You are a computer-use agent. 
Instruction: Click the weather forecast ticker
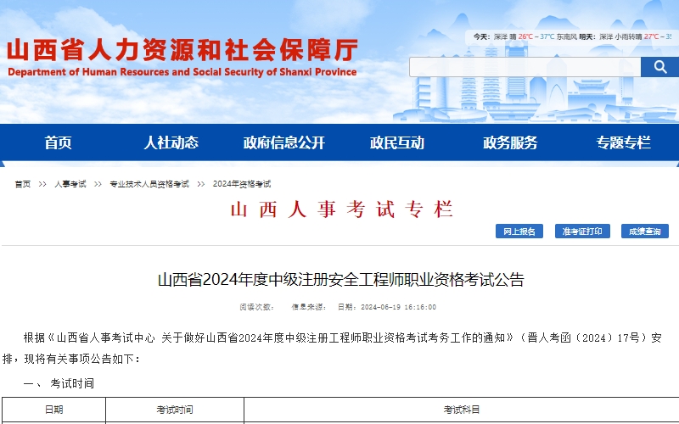coord(573,37)
